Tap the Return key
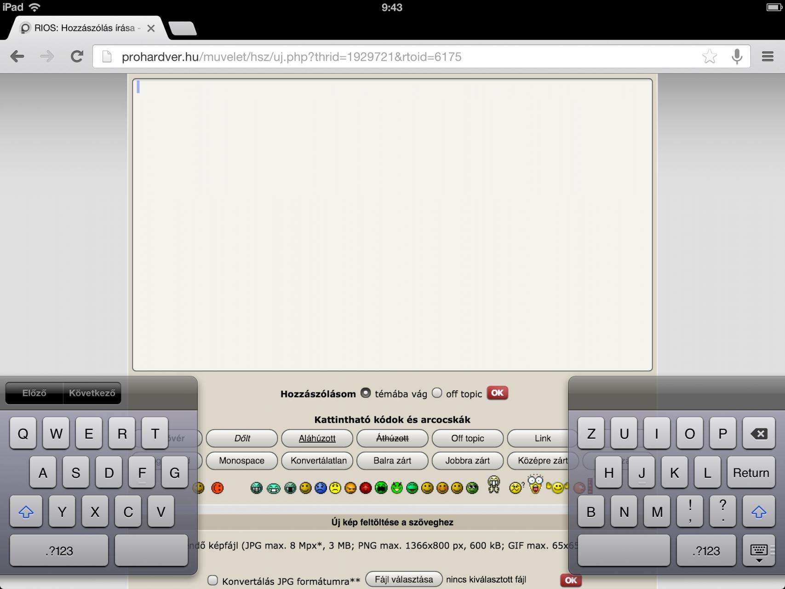785x589 pixels. coord(751,473)
